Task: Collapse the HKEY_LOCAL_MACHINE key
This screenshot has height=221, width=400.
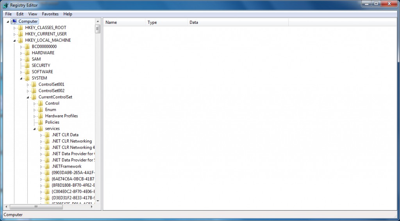Action: [14, 41]
